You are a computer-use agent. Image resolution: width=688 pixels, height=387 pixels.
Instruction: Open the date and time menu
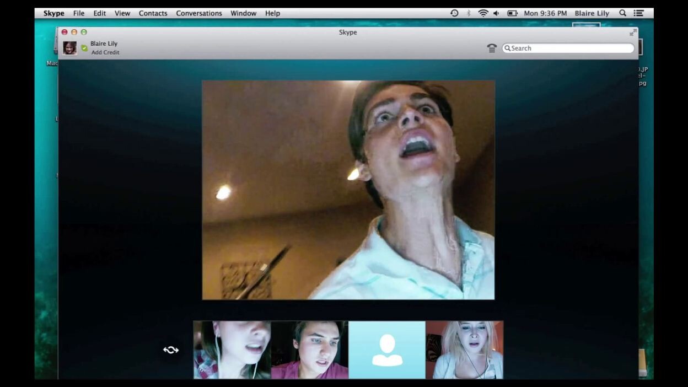pyautogui.click(x=545, y=13)
